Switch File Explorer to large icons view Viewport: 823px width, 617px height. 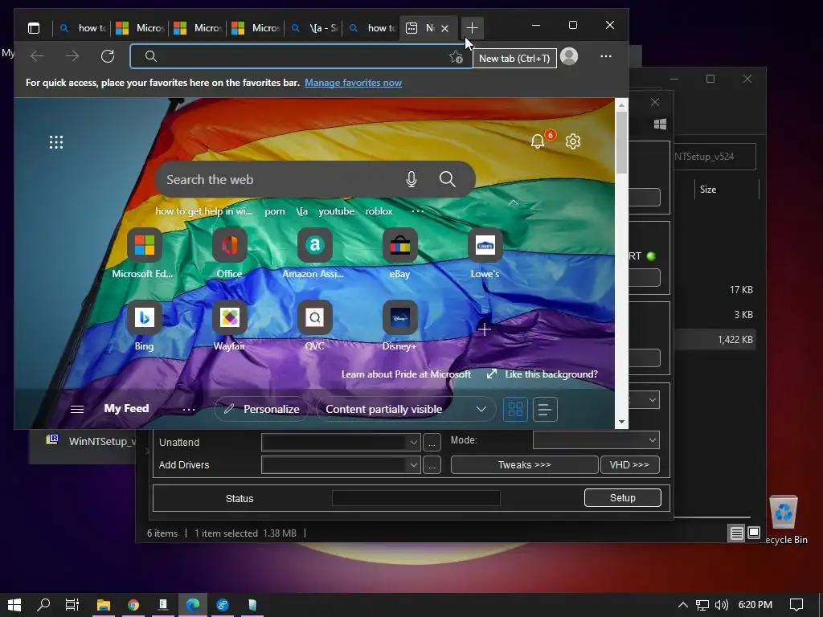(754, 533)
